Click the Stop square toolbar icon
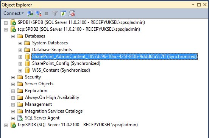 pos(47,14)
